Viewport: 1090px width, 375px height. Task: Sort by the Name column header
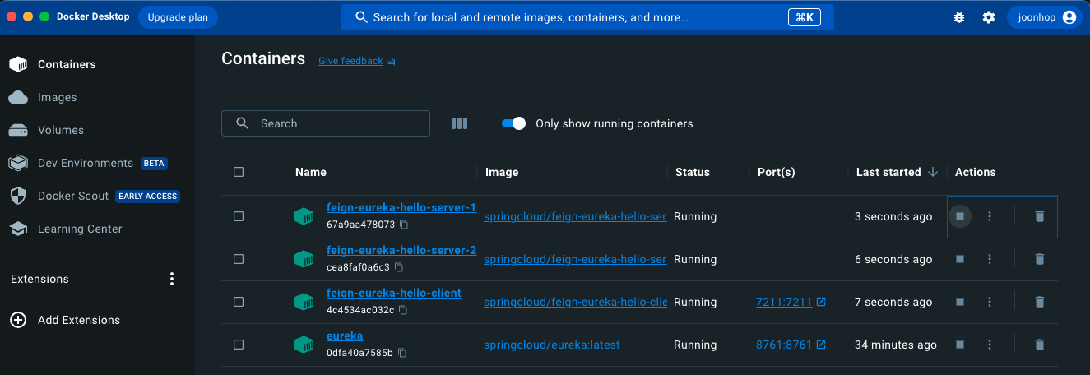point(311,172)
